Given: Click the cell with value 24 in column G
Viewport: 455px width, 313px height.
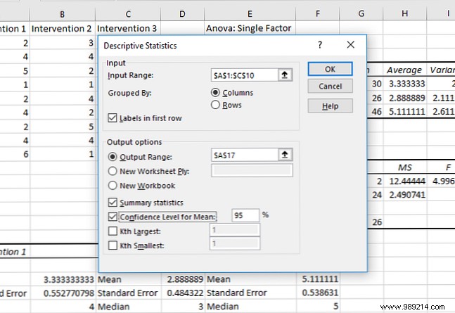Looking at the screenshot, I should [x=376, y=195].
